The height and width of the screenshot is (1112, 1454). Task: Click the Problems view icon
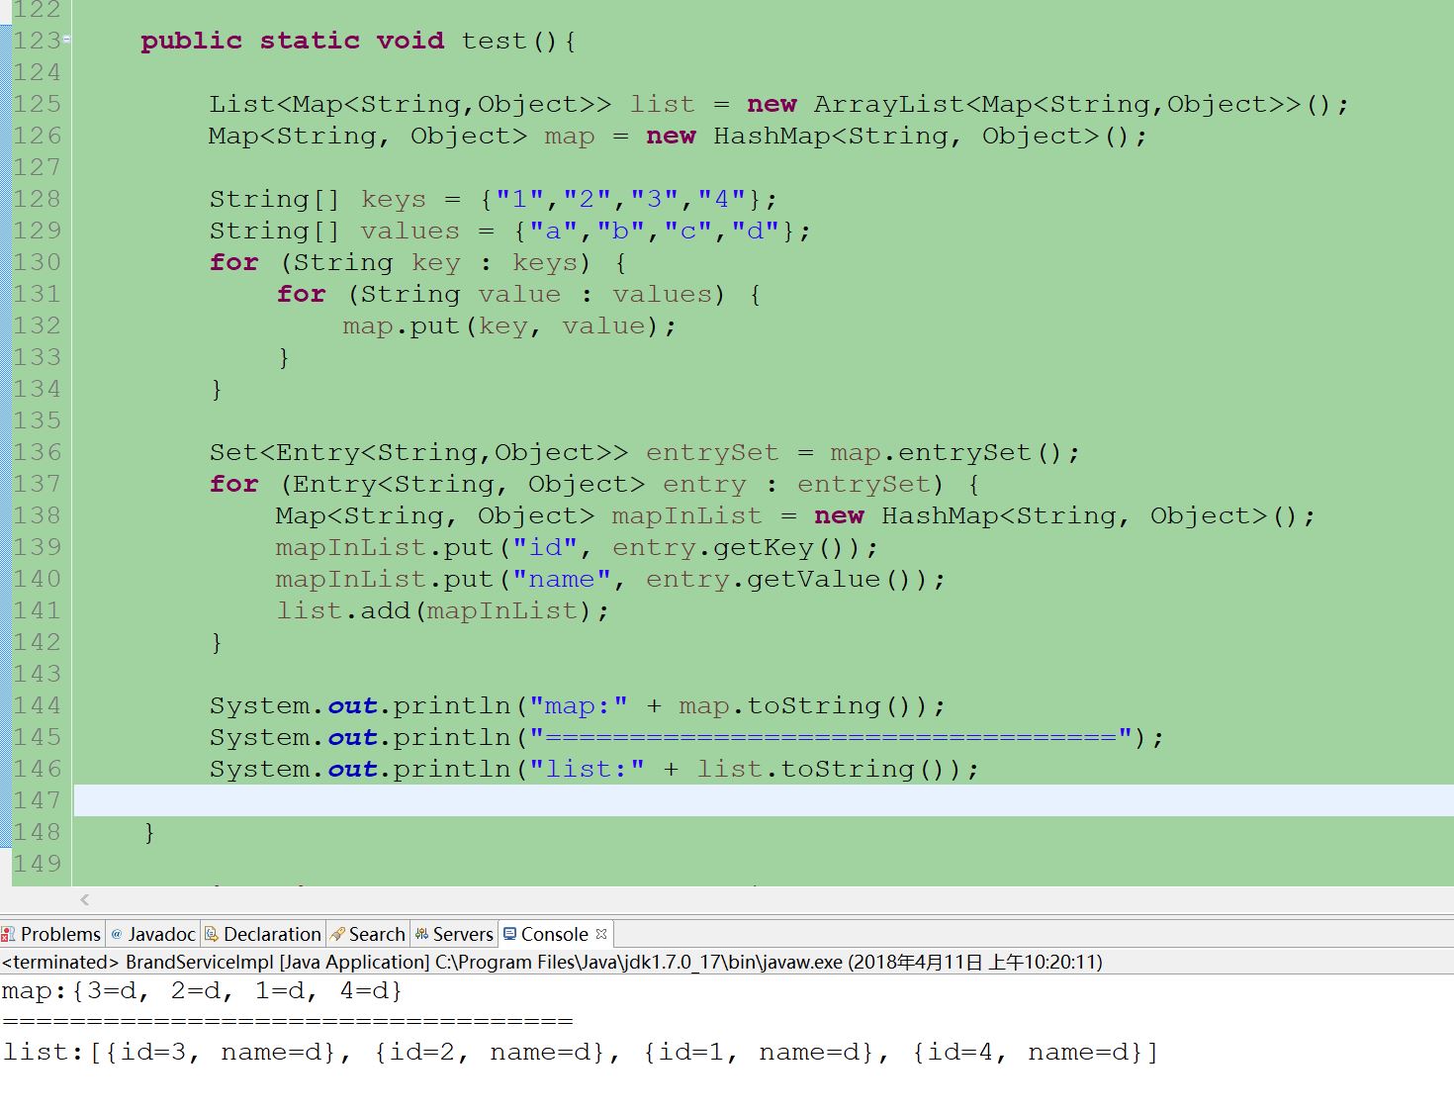coord(10,934)
